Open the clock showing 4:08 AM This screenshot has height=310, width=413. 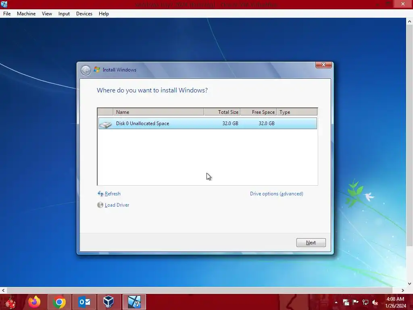point(396,302)
